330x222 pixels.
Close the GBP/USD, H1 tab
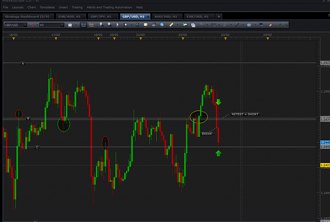[148, 16]
